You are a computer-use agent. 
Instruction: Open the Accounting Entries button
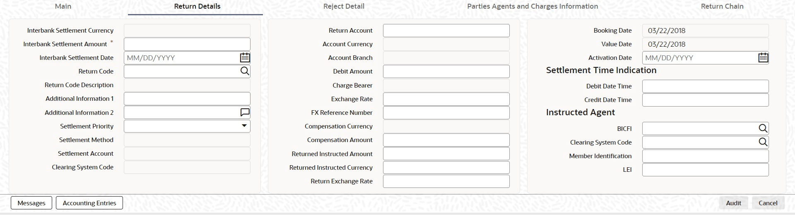click(89, 203)
